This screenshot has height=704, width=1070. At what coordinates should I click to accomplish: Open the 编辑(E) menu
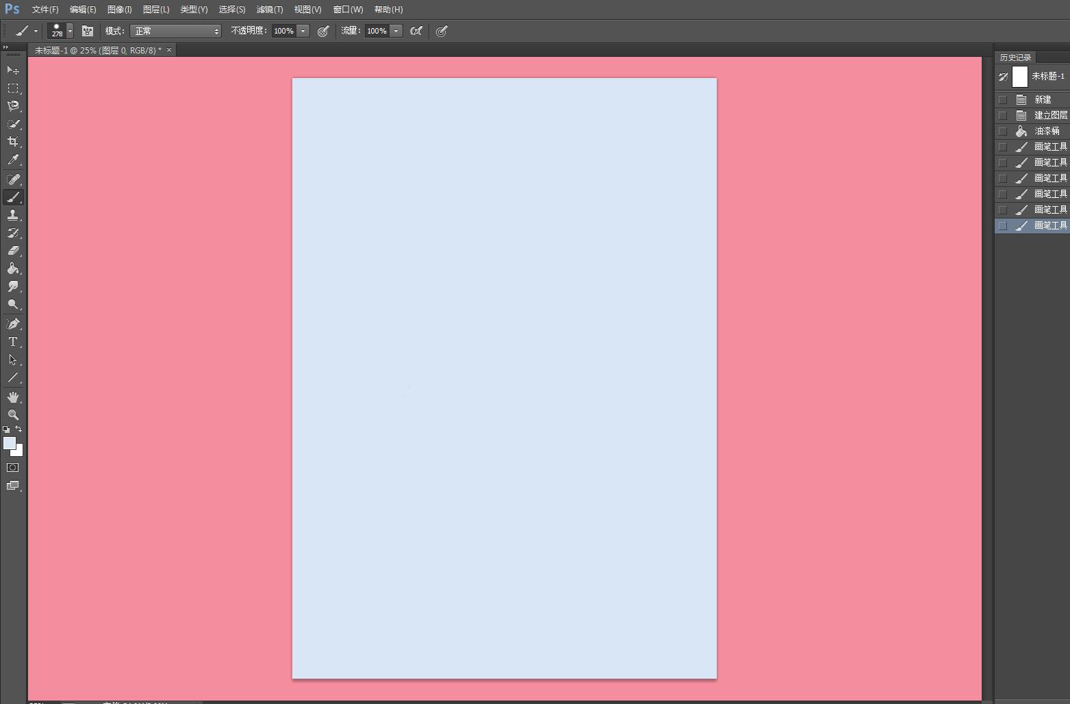(x=83, y=10)
